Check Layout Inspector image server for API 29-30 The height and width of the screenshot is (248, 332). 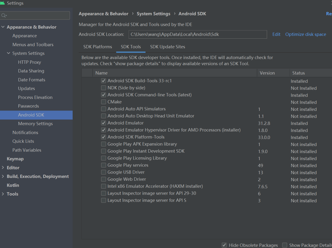click(103, 193)
